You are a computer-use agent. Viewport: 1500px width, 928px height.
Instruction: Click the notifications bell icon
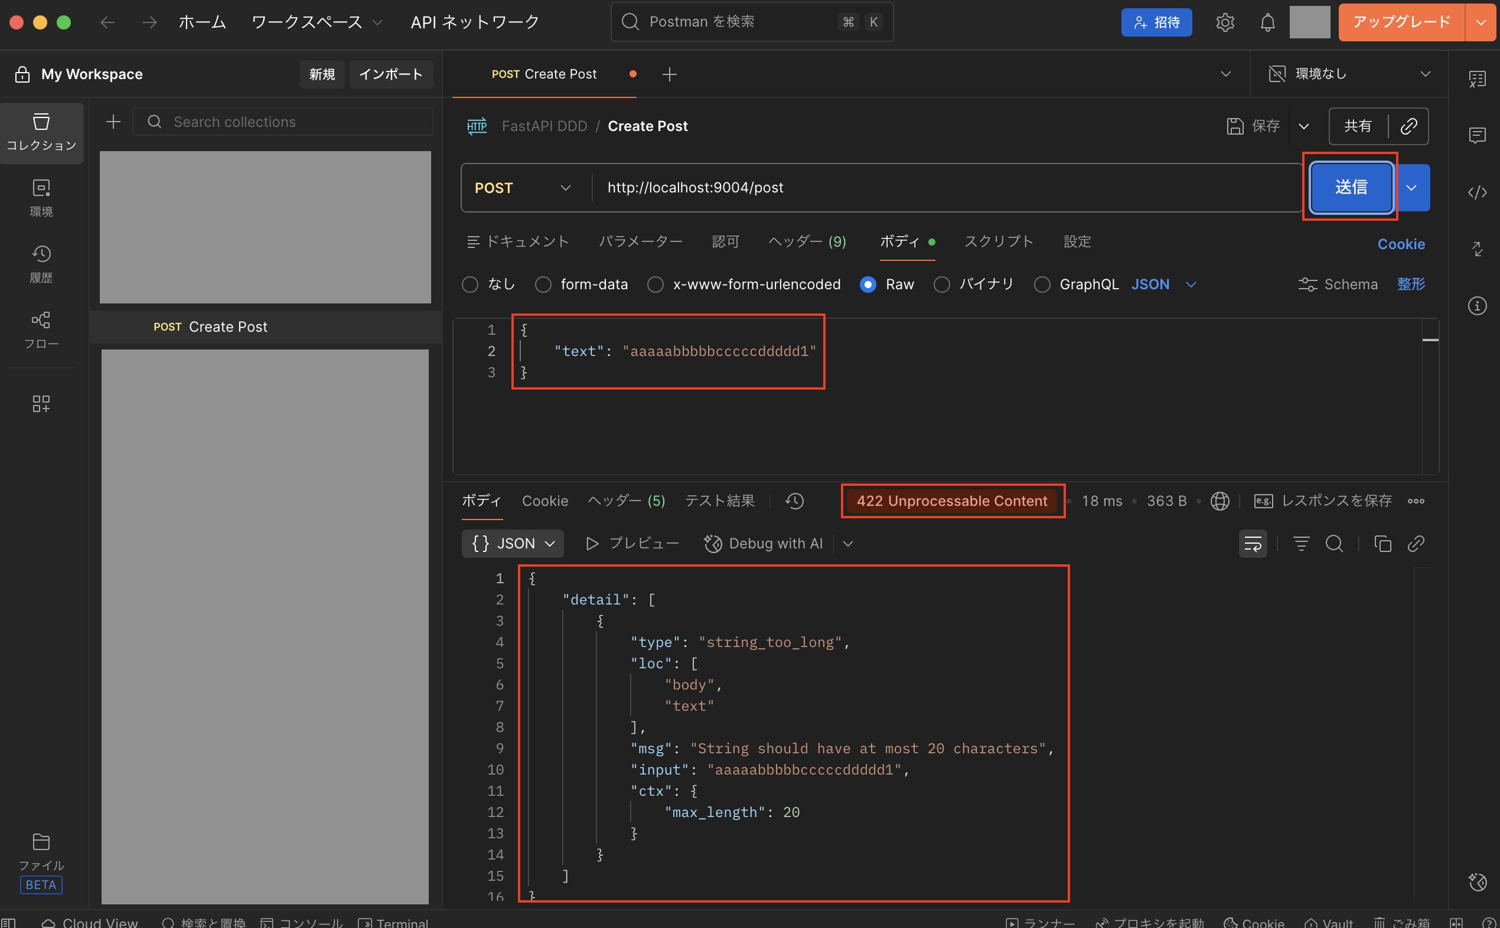[x=1267, y=22]
